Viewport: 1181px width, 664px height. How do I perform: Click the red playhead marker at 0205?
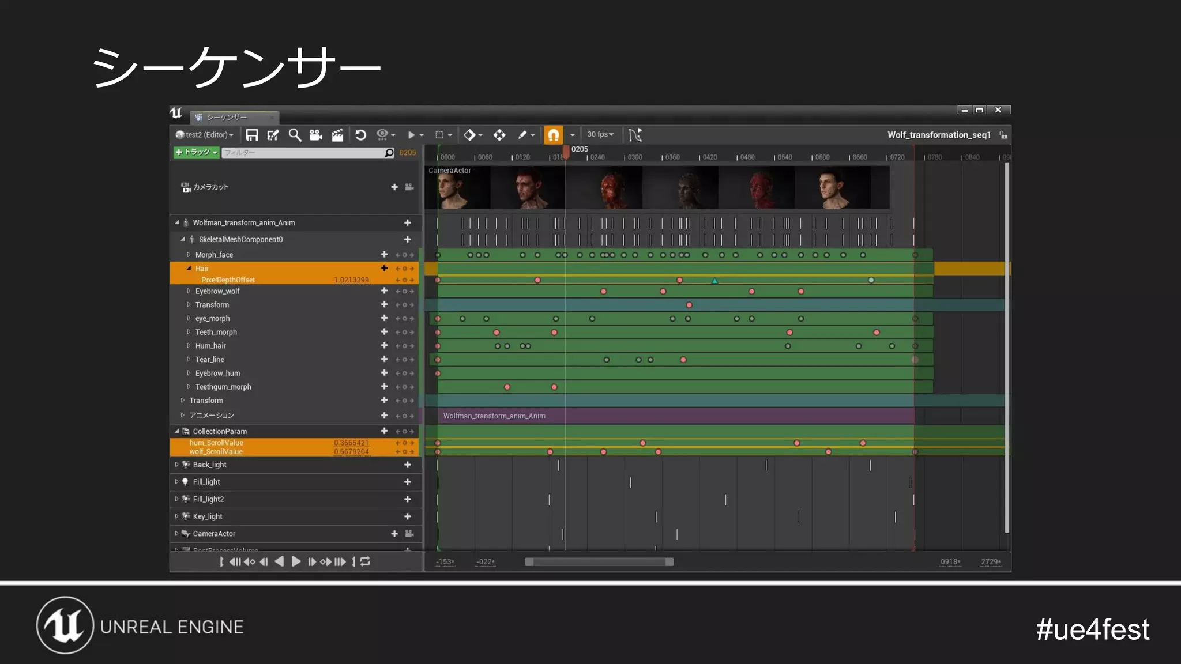coord(566,152)
